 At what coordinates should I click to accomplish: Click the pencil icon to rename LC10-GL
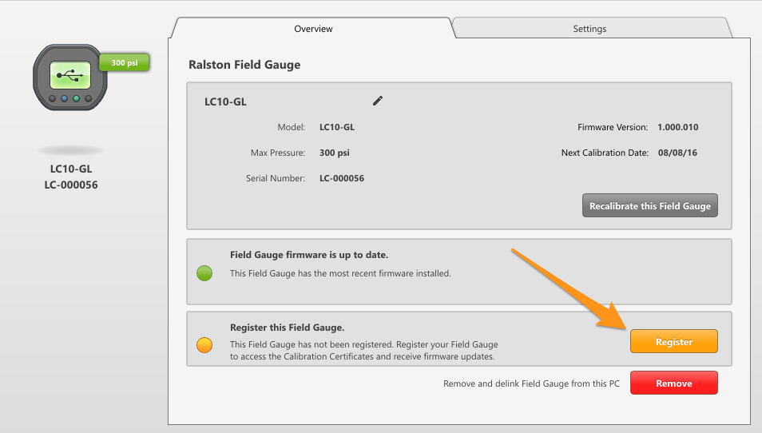tap(378, 101)
